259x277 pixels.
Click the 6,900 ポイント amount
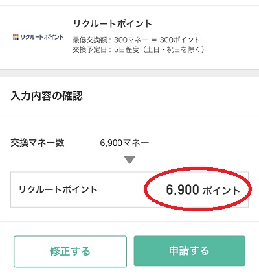pos(203,190)
